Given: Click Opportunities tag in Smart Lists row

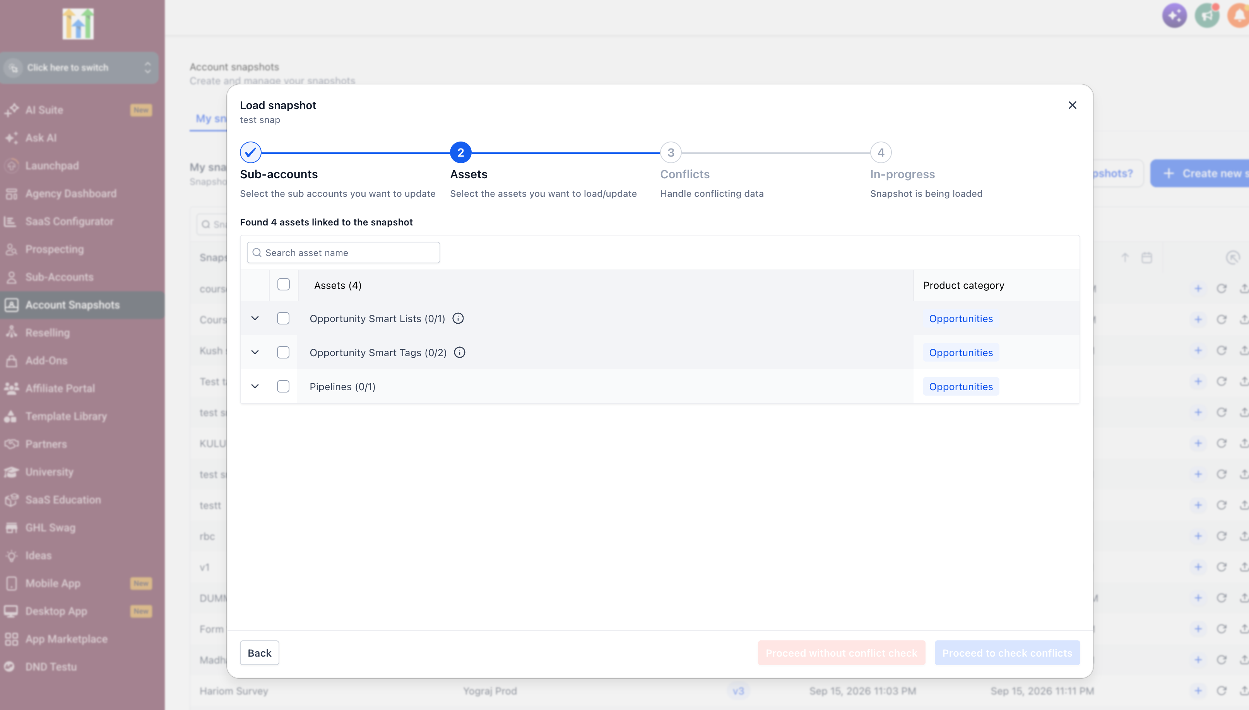Looking at the screenshot, I should [x=961, y=318].
